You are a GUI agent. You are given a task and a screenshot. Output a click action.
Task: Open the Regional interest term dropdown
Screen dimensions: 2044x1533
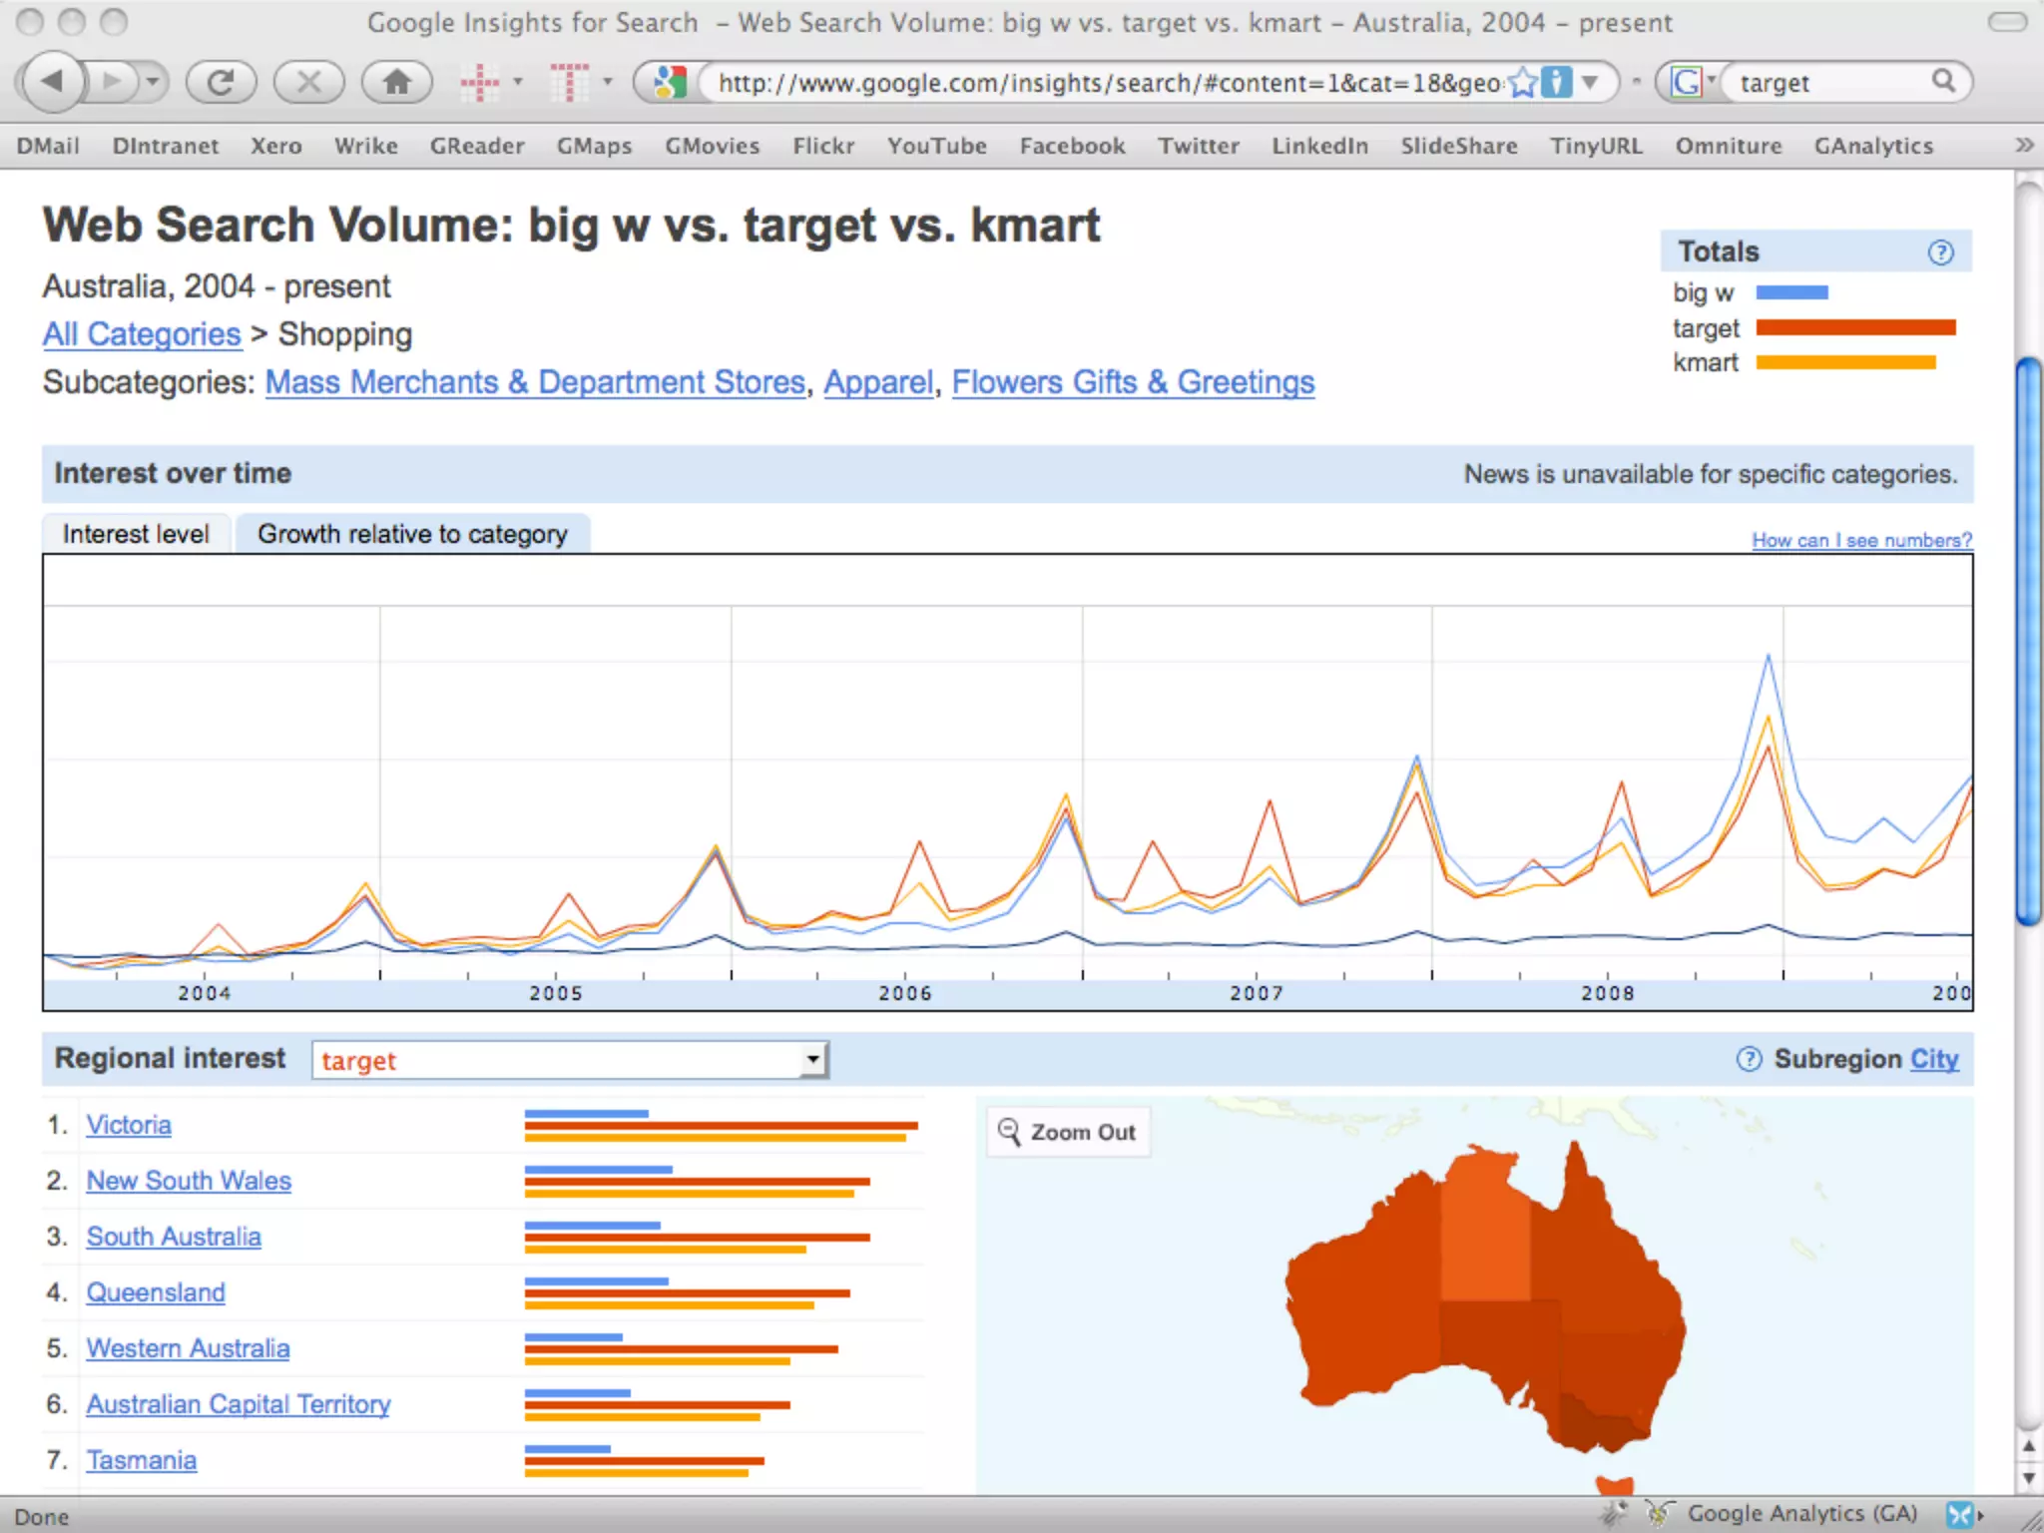point(813,1060)
